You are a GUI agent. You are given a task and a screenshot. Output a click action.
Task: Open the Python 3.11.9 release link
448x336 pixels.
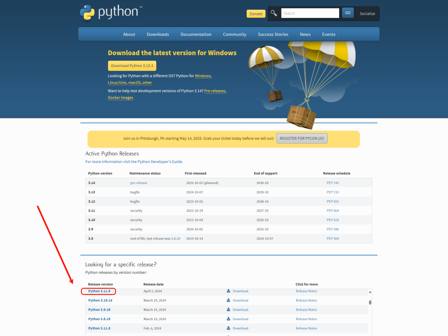pos(99,291)
